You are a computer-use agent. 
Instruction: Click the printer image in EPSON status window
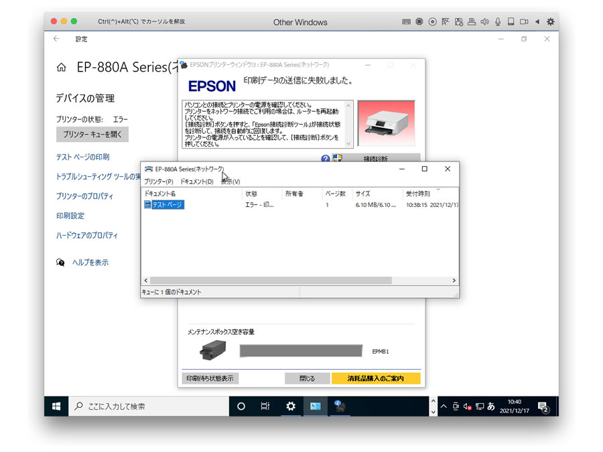coord(386,123)
